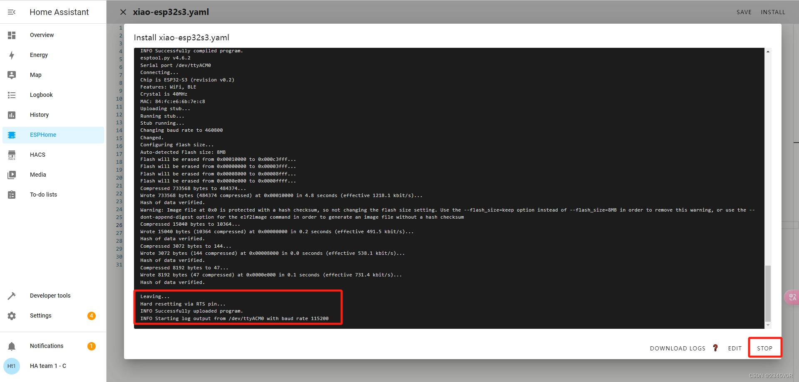Open the ESPHome sidebar icon

(12, 135)
